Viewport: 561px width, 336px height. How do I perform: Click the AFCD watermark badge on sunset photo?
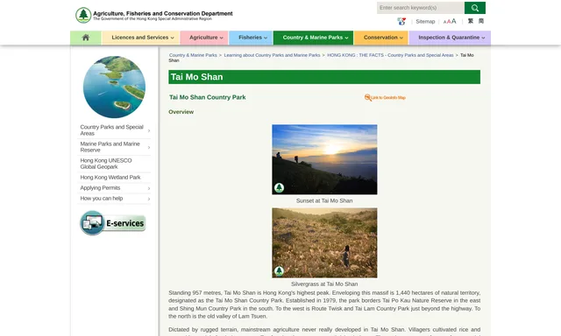point(279,187)
